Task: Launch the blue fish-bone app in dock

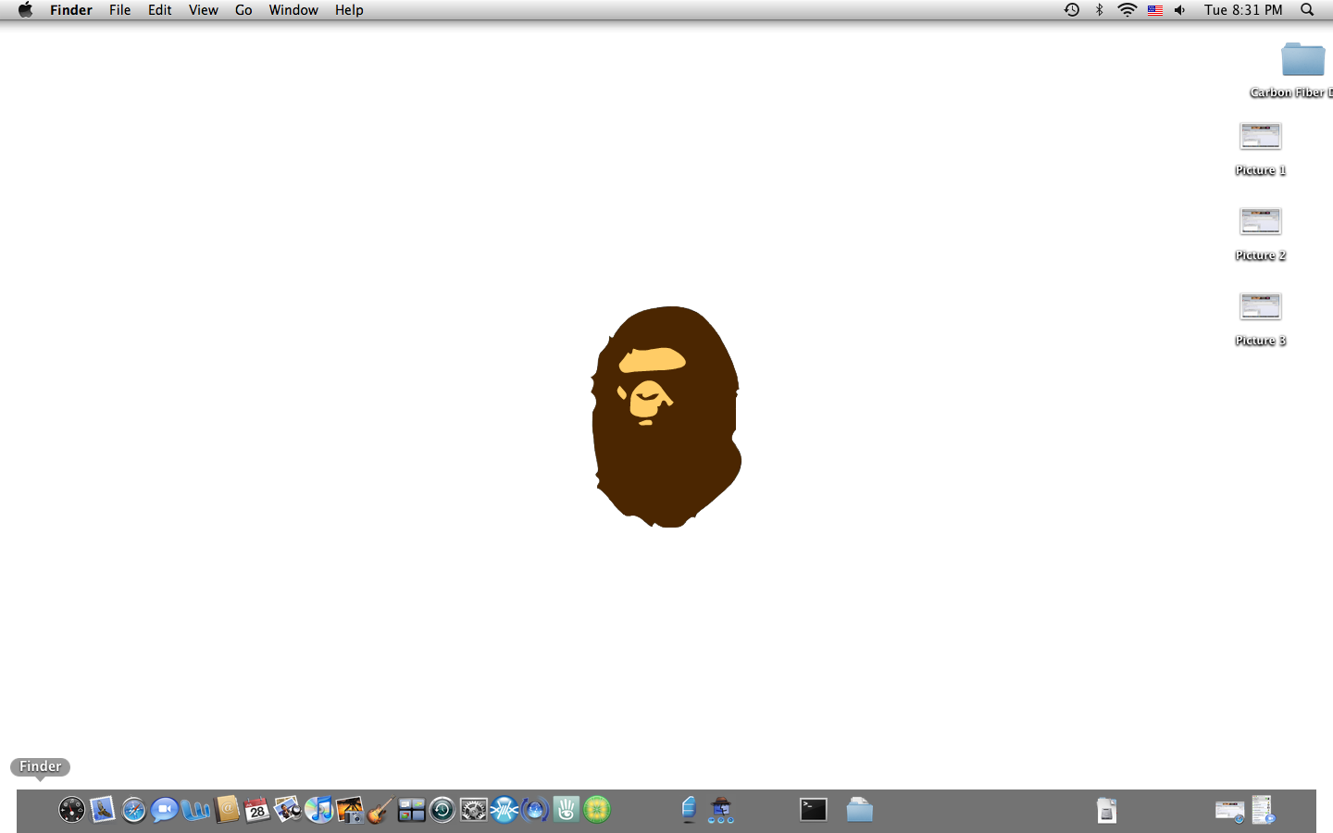Action: (505, 810)
